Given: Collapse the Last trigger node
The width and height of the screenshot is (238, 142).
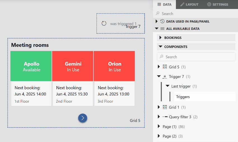Looking at the screenshot, I should (168, 86).
